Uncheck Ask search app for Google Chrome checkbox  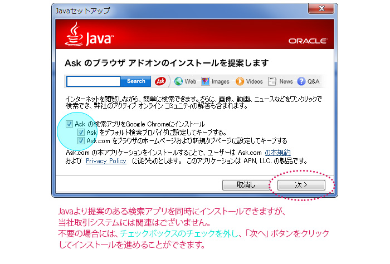point(69,124)
